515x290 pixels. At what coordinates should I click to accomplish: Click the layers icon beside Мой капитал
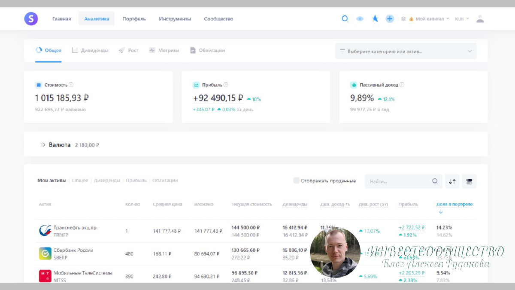click(403, 19)
